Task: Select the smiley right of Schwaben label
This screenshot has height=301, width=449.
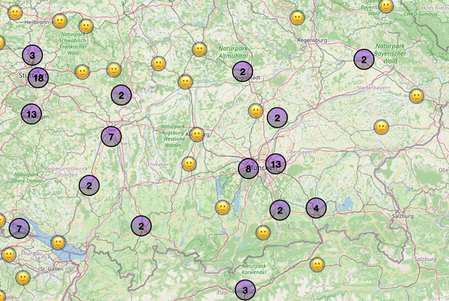Action: (189, 164)
